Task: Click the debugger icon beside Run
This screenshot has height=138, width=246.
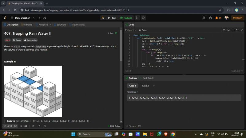Action: click(103, 18)
